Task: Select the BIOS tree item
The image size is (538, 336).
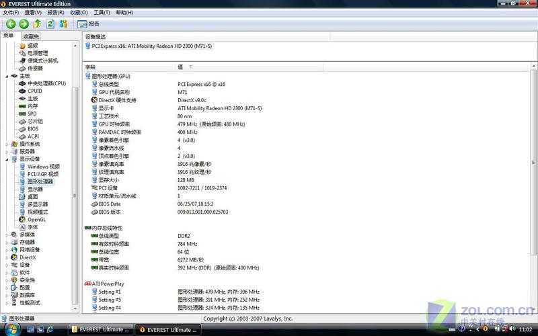Action: tap(33, 129)
